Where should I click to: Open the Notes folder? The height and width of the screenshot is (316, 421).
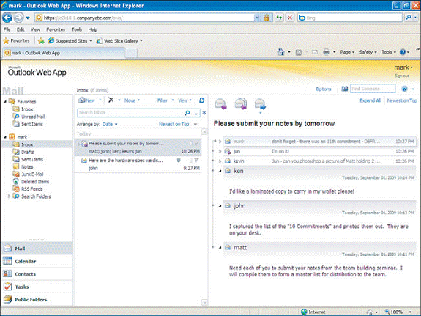click(x=23, y=166)
